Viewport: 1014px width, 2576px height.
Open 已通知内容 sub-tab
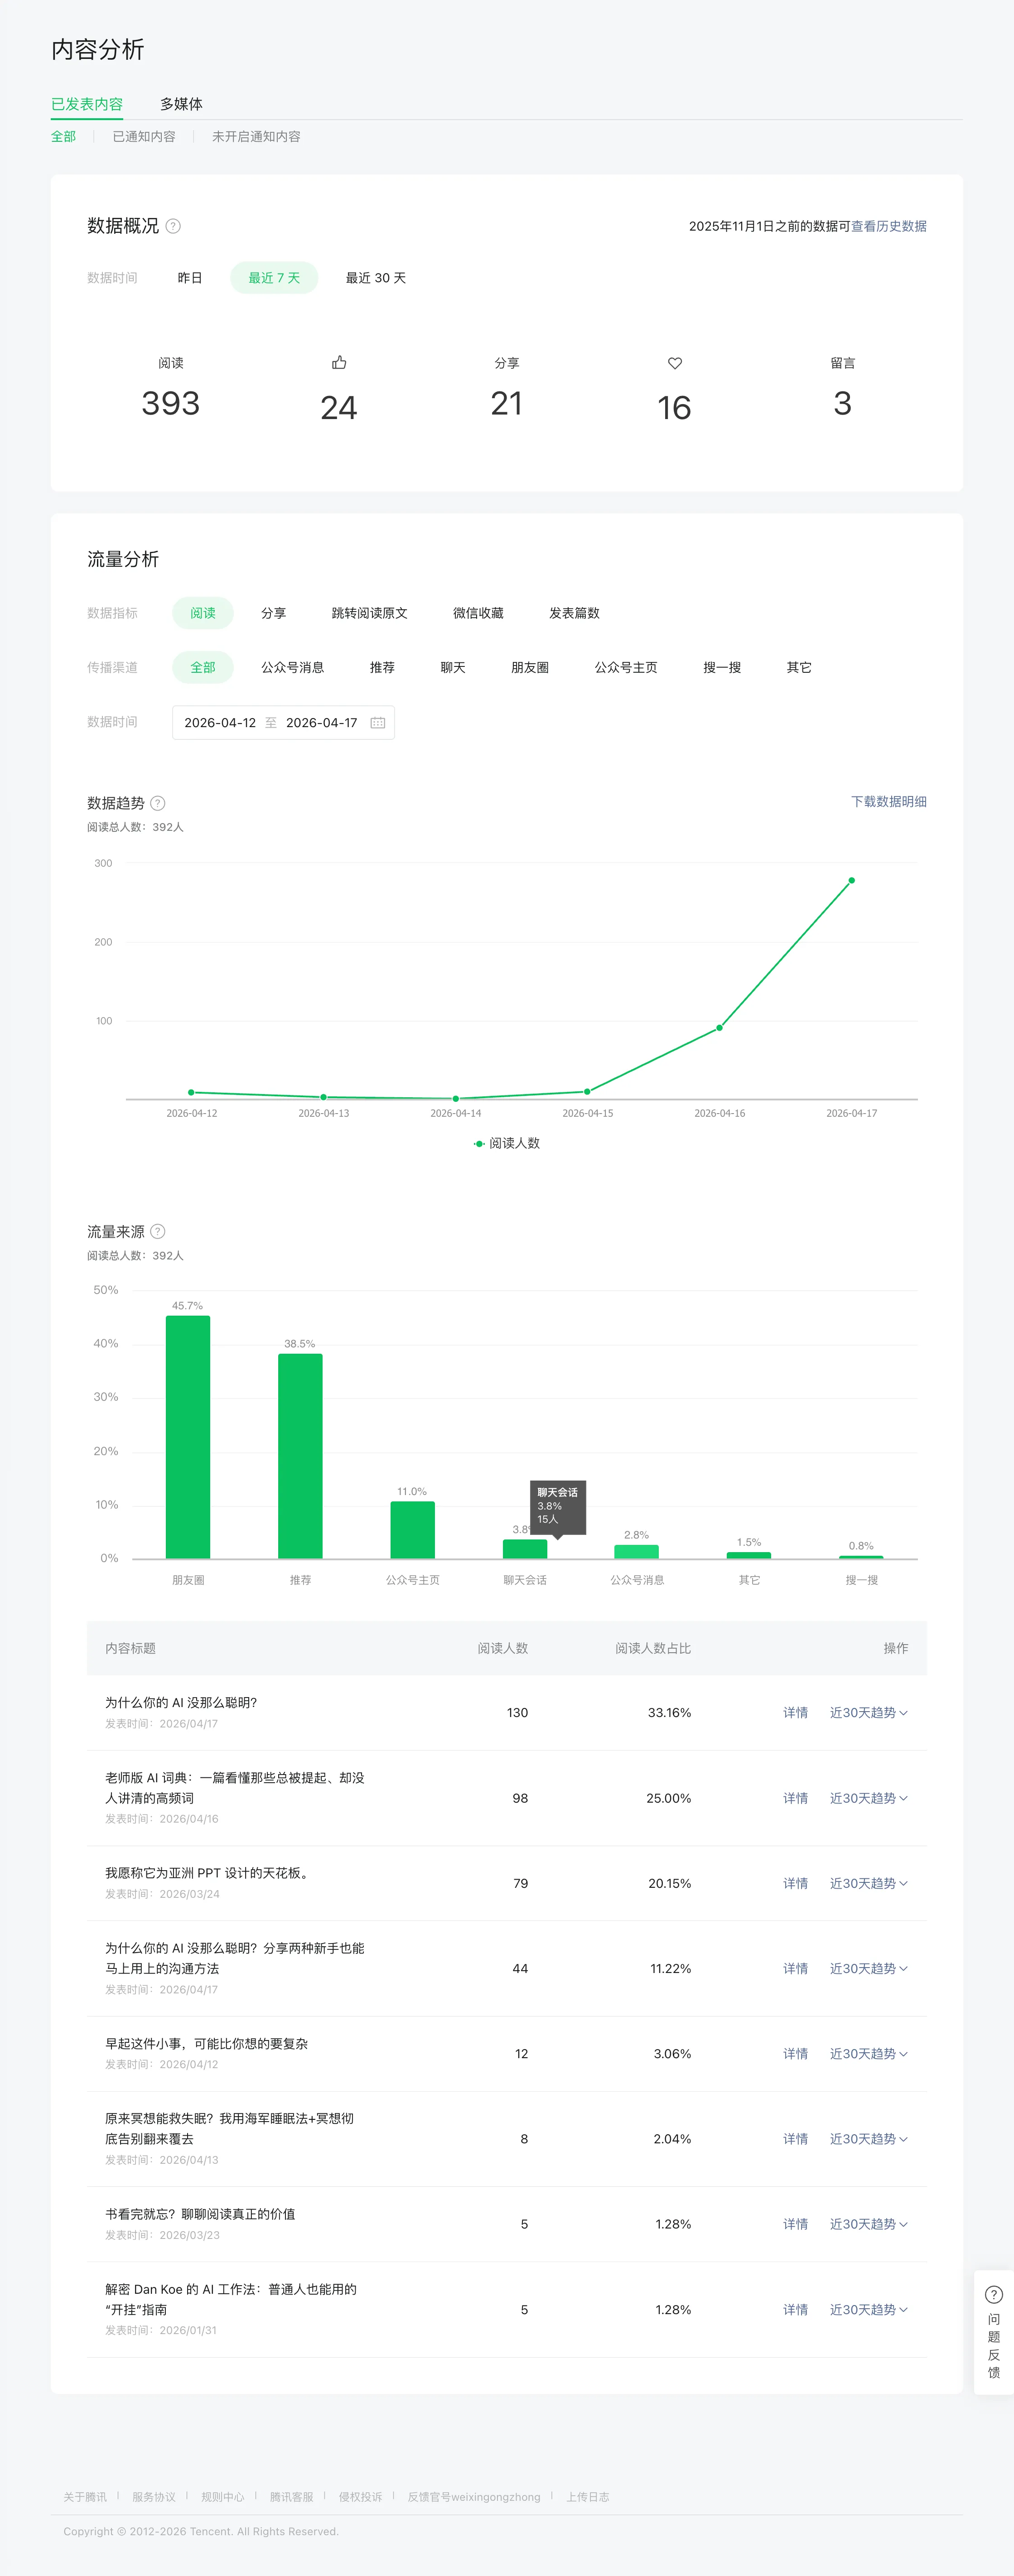144,137
